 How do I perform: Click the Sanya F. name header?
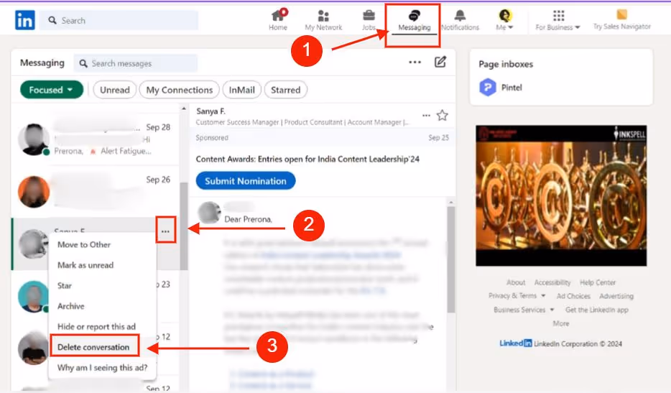(x=210, y=111)
